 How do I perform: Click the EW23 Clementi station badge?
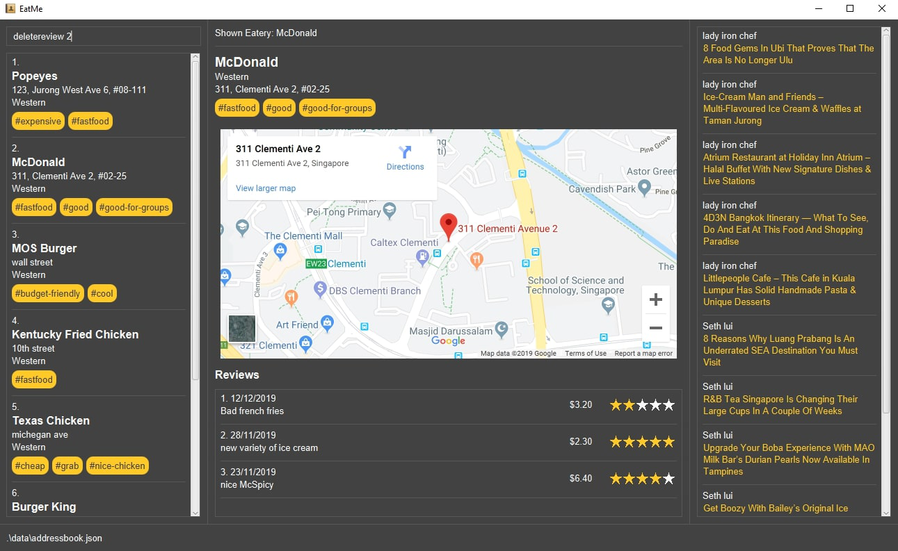point(316,264)
